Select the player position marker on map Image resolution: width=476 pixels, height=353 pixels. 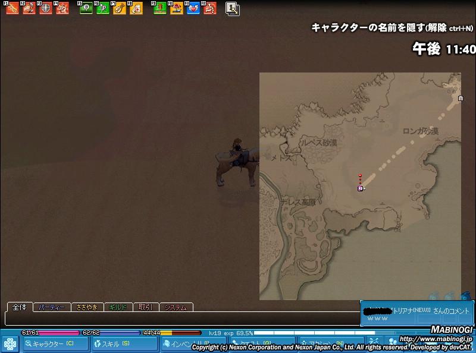(360, 188)
